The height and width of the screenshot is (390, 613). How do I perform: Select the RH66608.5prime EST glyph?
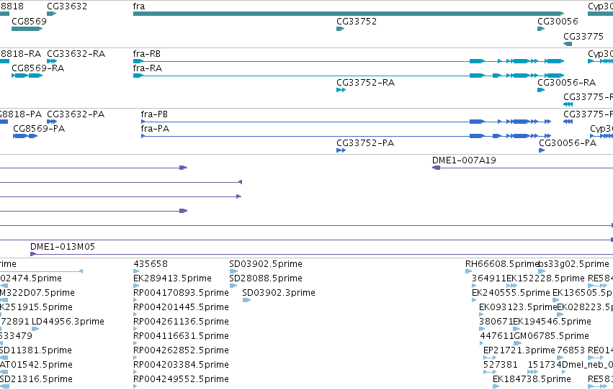point(468,271)
